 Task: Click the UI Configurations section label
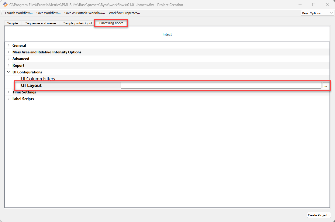(x=27, y=72)
